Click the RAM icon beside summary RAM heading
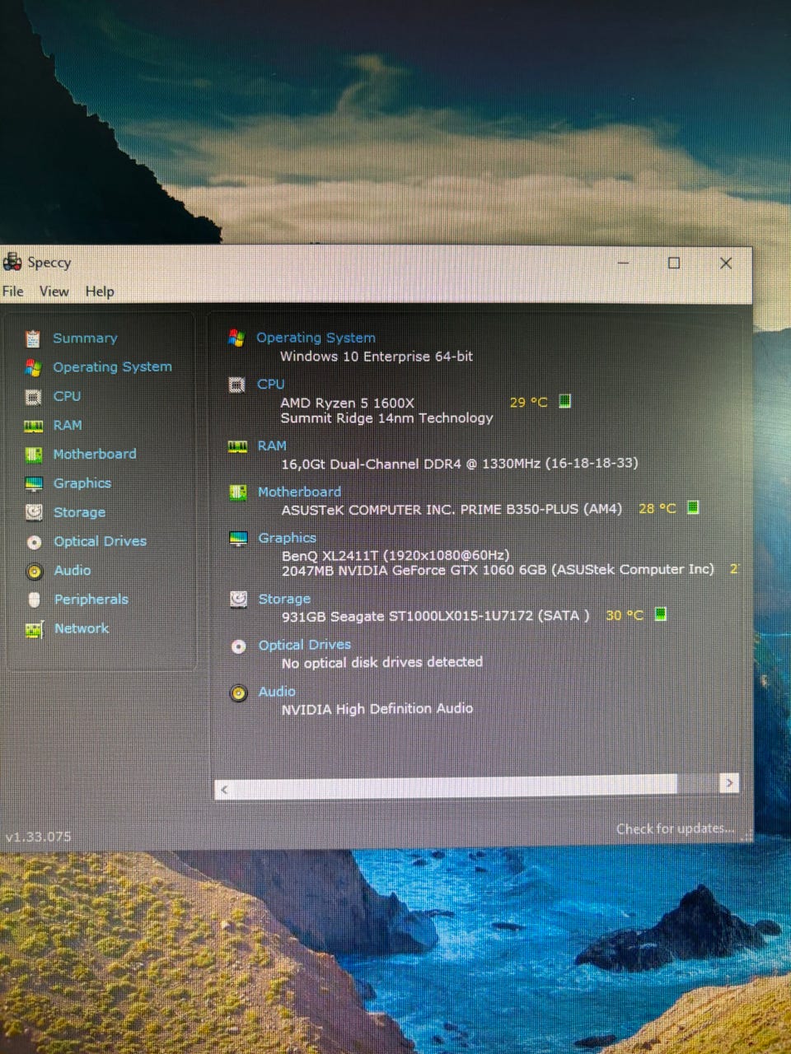The image size is (791, 1054). (x=237, y=446)
